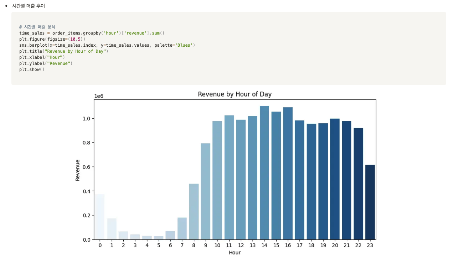Click the 'Revenue' y-axis label
This screenshot has height=263, width=453.
pos(78,170)
